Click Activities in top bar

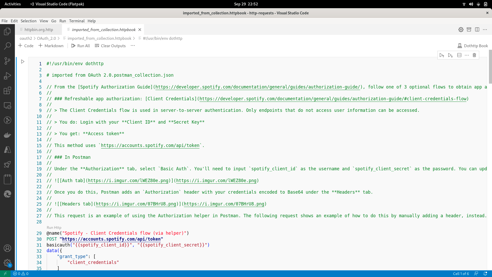(13, 4)
